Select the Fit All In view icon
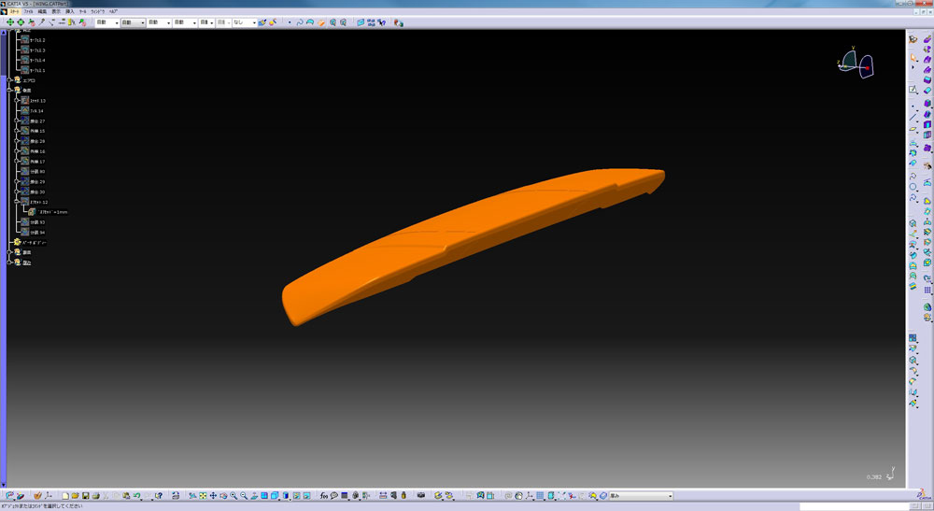 coord(203,495)
